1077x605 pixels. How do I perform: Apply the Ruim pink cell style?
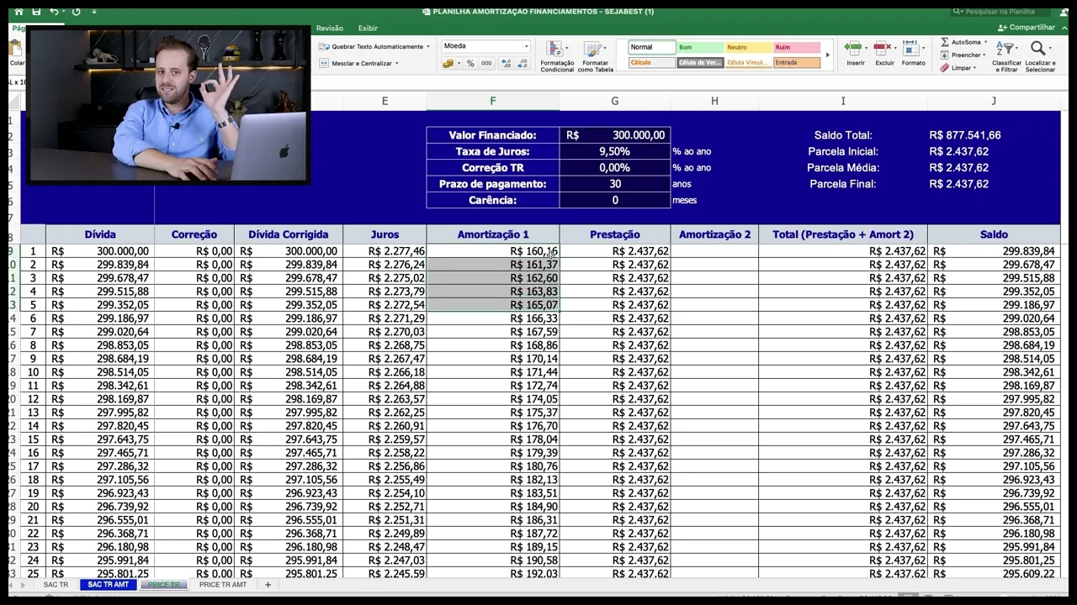pyautogui.click(x=797, y=47)
